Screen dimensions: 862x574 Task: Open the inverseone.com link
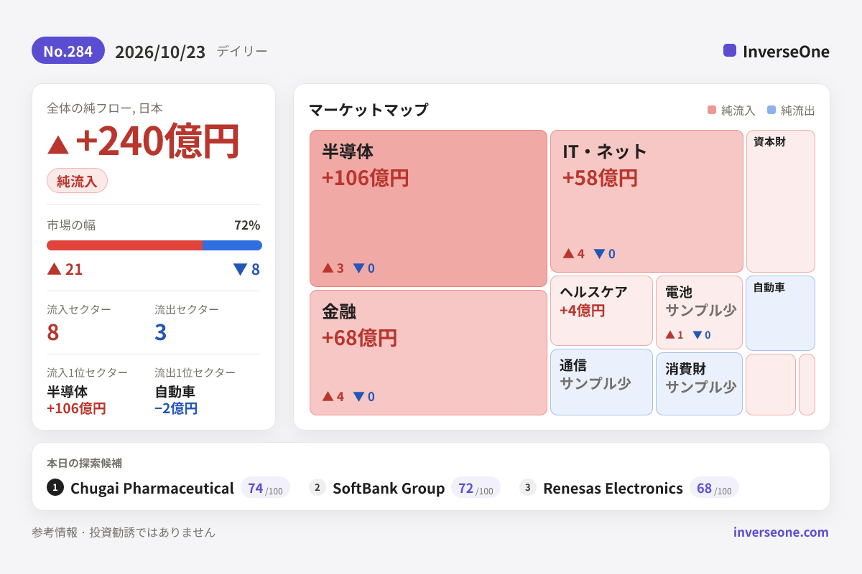click(x=781, y=532)
